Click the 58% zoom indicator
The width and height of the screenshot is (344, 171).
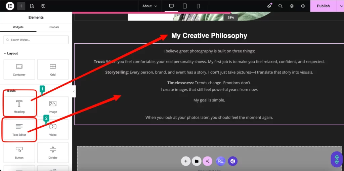(x=230, y=17)
